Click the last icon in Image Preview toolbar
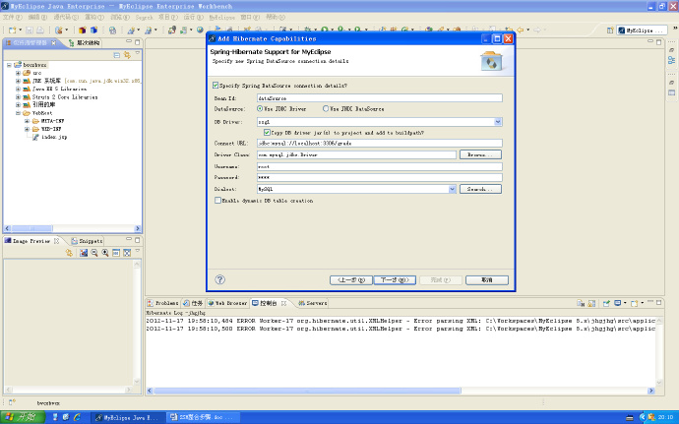679x424 pixels. tap(126, 253)
